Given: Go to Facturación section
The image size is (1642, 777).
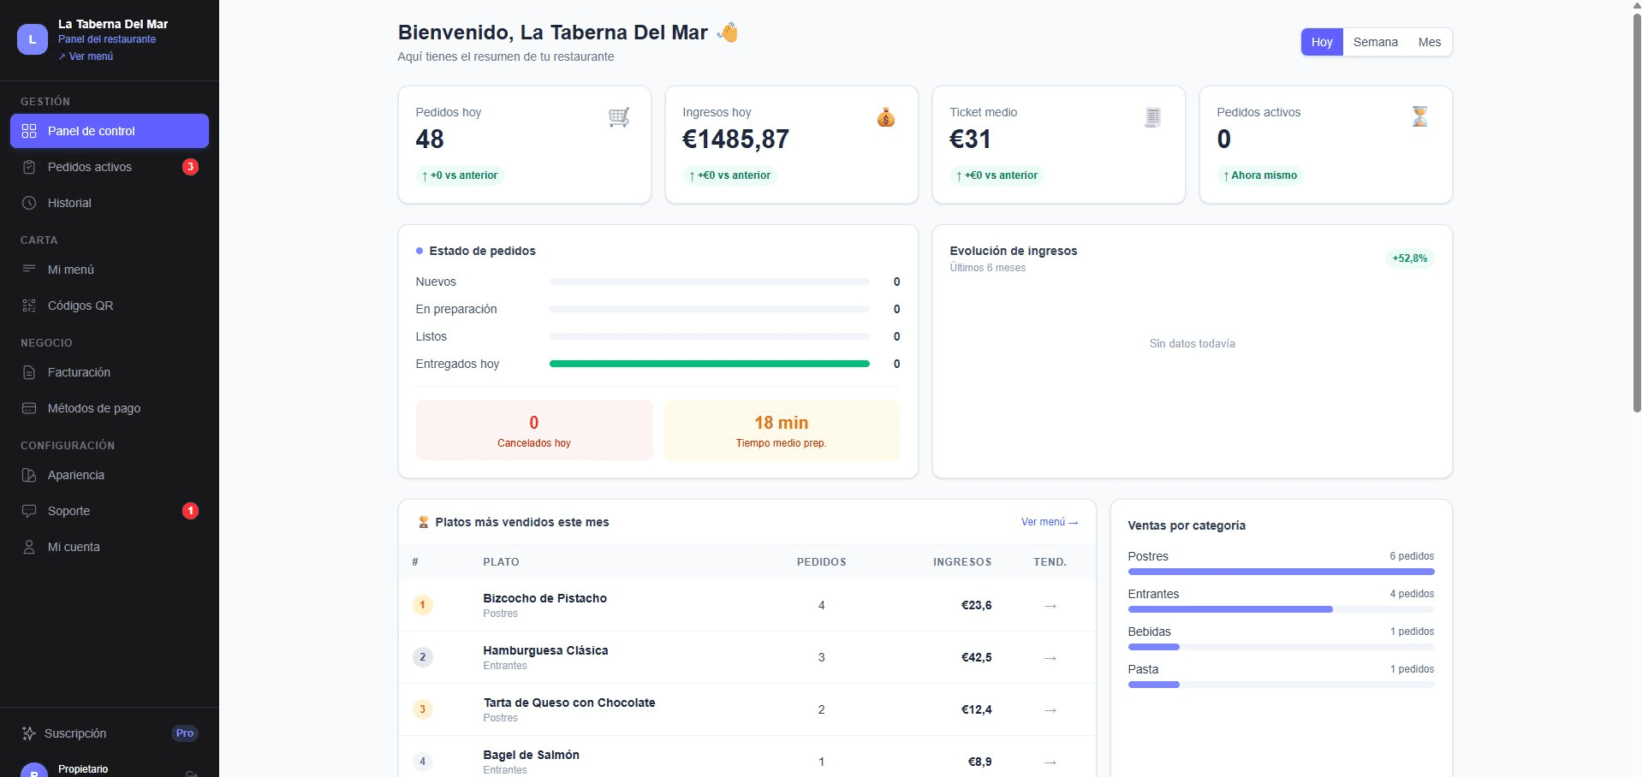Looking at the screenshot, I should tap(110, 372).
